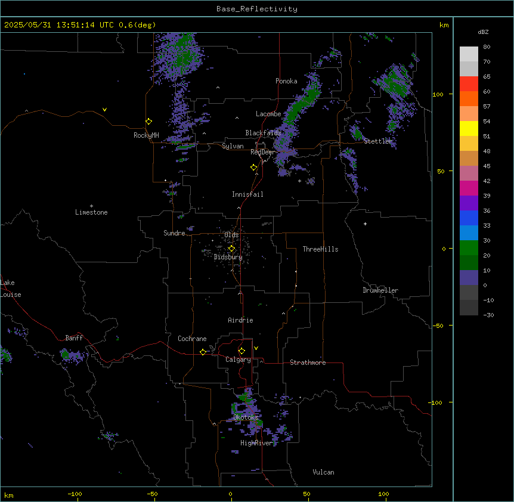Click the white cross marker north of Drumheller

pos(365,224)
